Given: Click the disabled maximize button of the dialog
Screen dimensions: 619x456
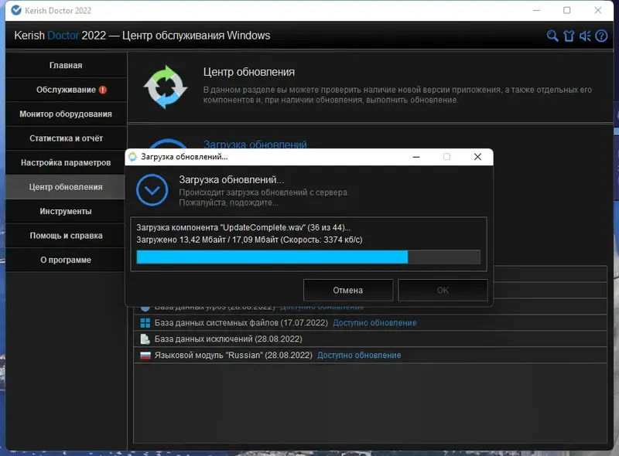Looking at the screenshot, I should point(446,157).
